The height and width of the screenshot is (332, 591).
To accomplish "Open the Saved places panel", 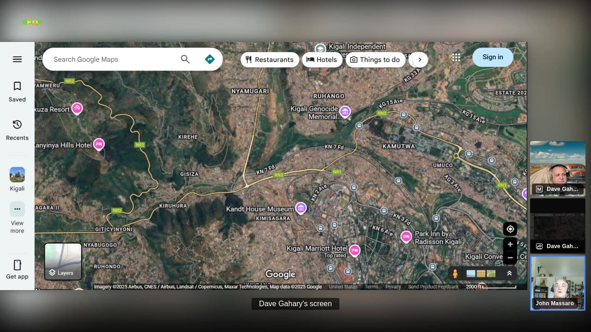I will point(17,92).
